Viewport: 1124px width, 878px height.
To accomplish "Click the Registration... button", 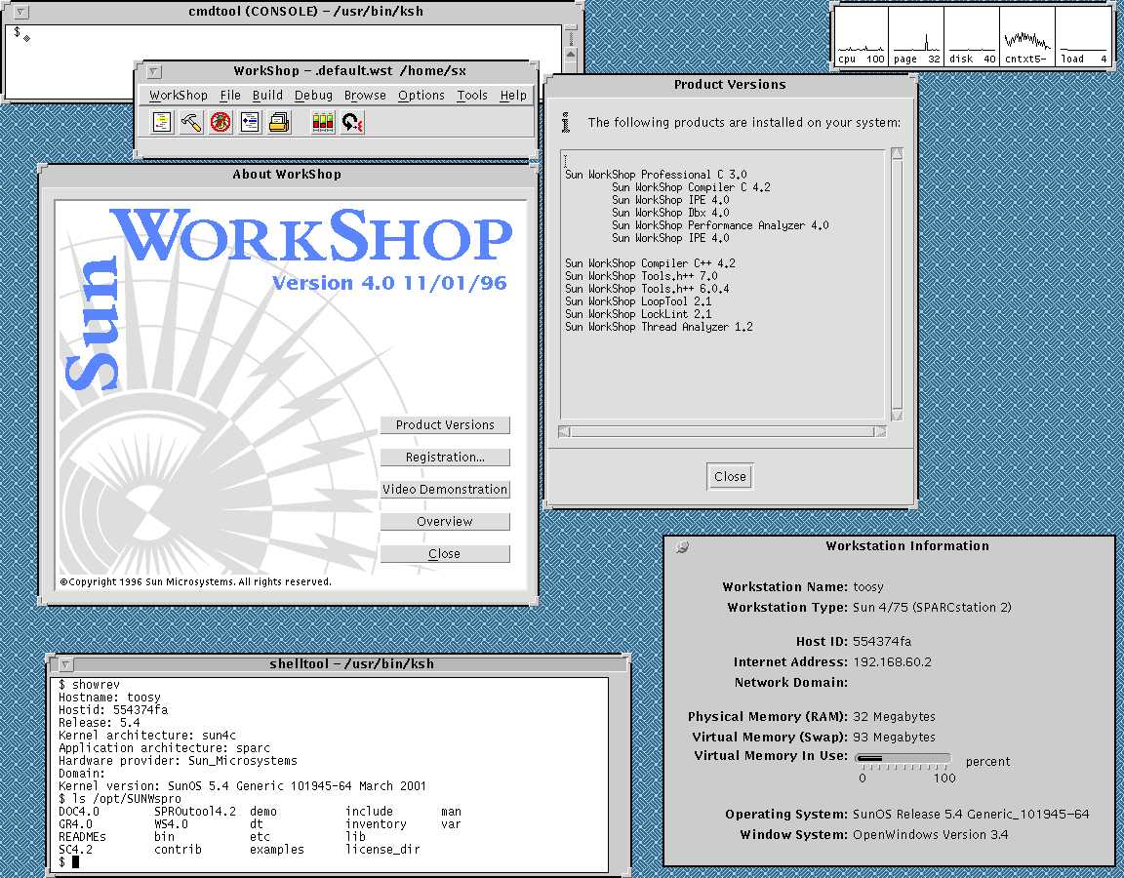I will [x=445, y=458].
